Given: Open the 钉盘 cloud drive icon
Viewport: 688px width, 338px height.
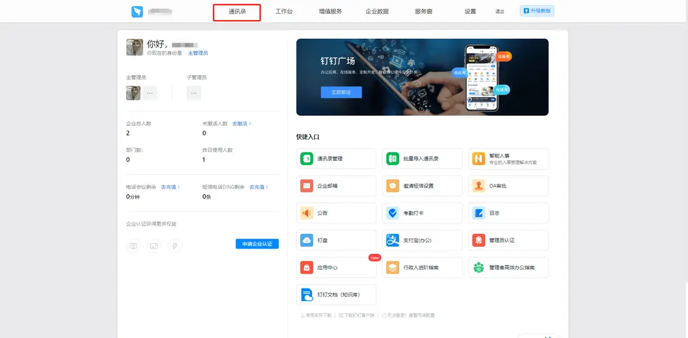Looking at the screenshot, I should pos(306,240).
